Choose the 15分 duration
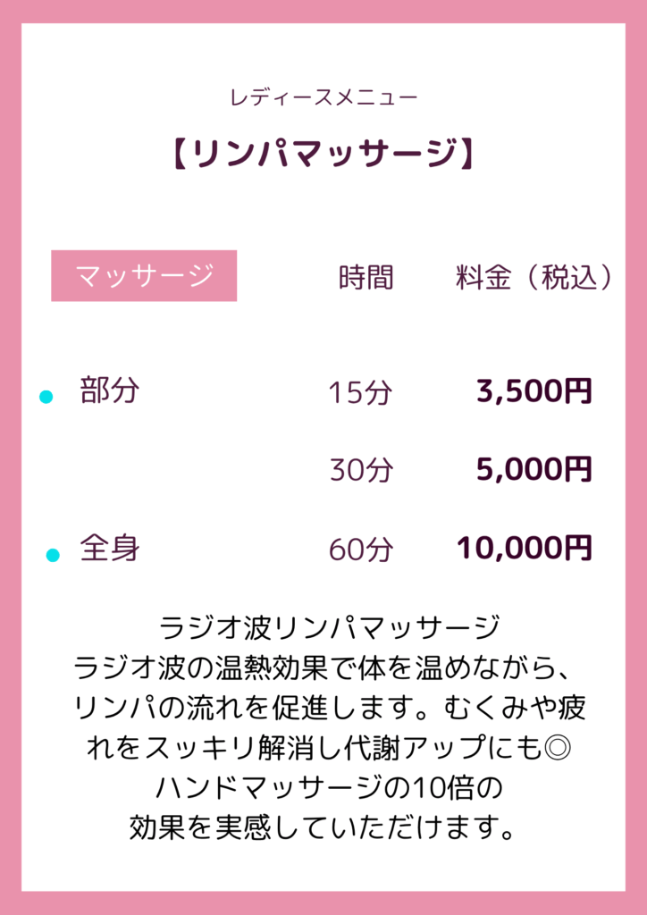The height and width of the screenshot is (915, 647). 360,392
